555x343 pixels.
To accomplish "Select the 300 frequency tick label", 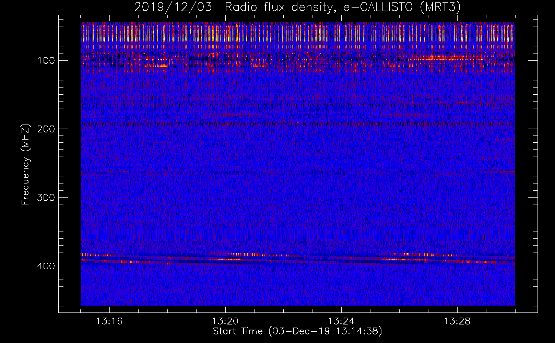I will 46,198.
